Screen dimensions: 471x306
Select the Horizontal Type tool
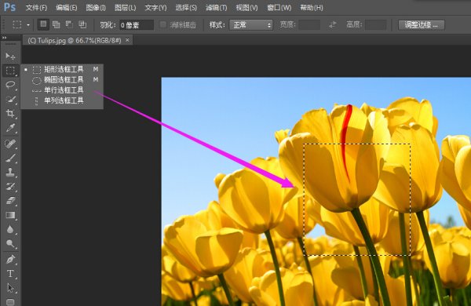(10, 274)
